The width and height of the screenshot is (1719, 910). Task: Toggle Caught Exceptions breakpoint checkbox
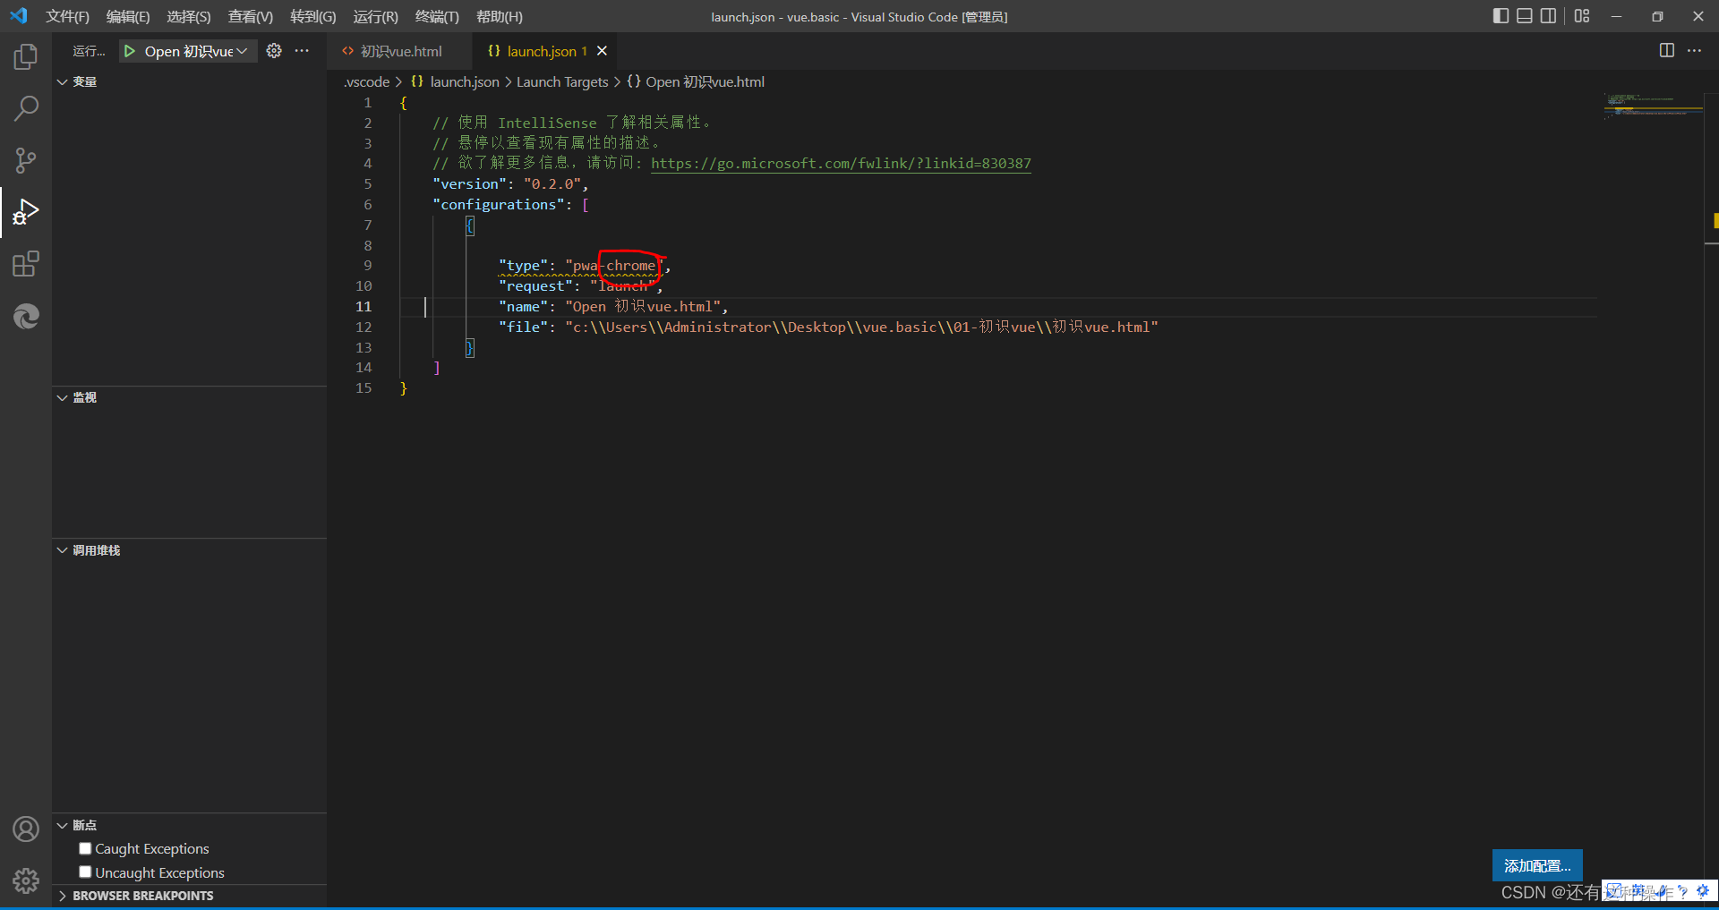(x=85, y=848)
